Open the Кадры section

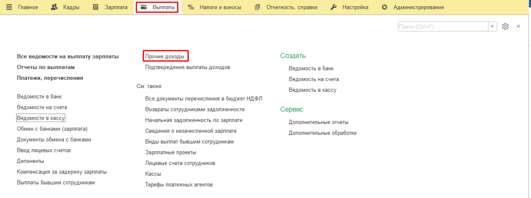pos(71,7)
